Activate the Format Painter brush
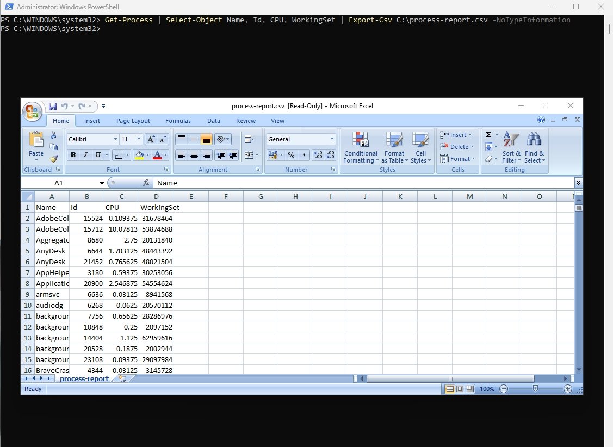The width and height of the screenshot is (613, 447). click(x=54, y=159)
